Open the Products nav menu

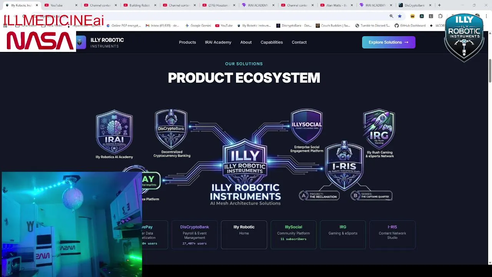[x=187, y=42]
